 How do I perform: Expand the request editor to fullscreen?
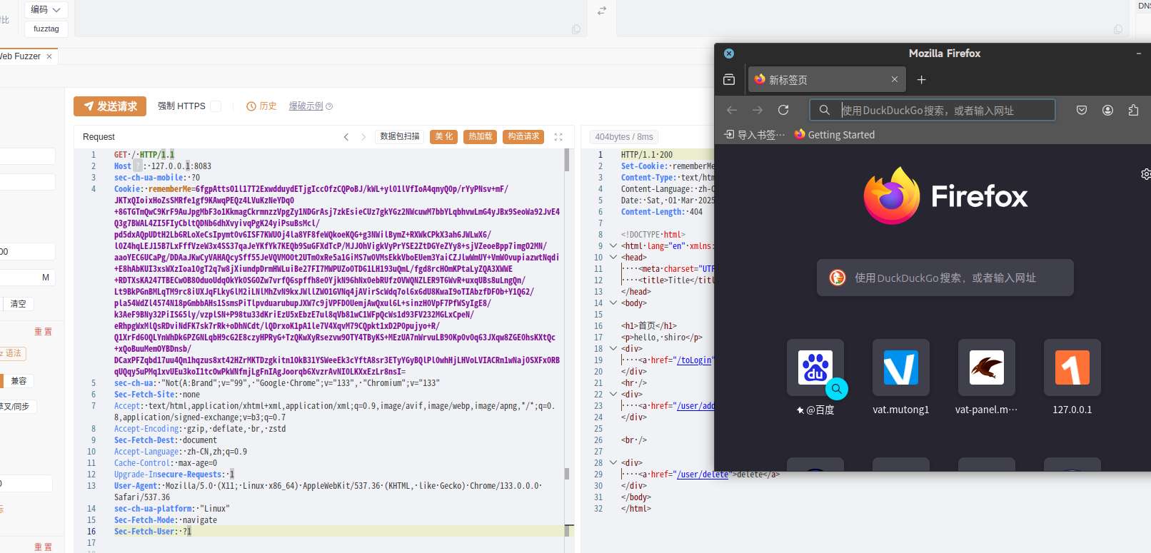pyautogui.click(x=558, y=137)
